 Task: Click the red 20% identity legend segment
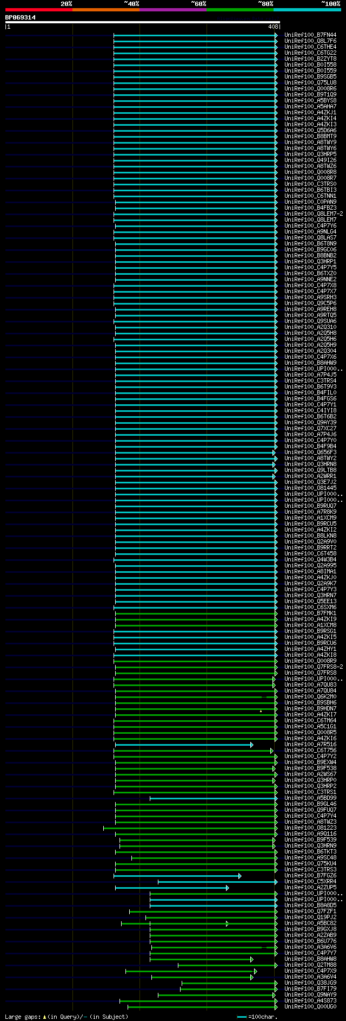(x=39, y=10)
